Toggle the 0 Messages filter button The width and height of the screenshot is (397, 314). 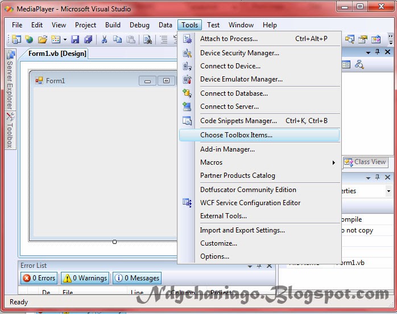(137, 278)
